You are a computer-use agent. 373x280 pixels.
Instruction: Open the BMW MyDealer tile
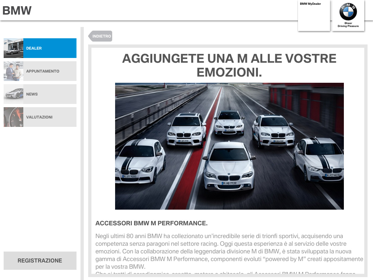(314, 16)
